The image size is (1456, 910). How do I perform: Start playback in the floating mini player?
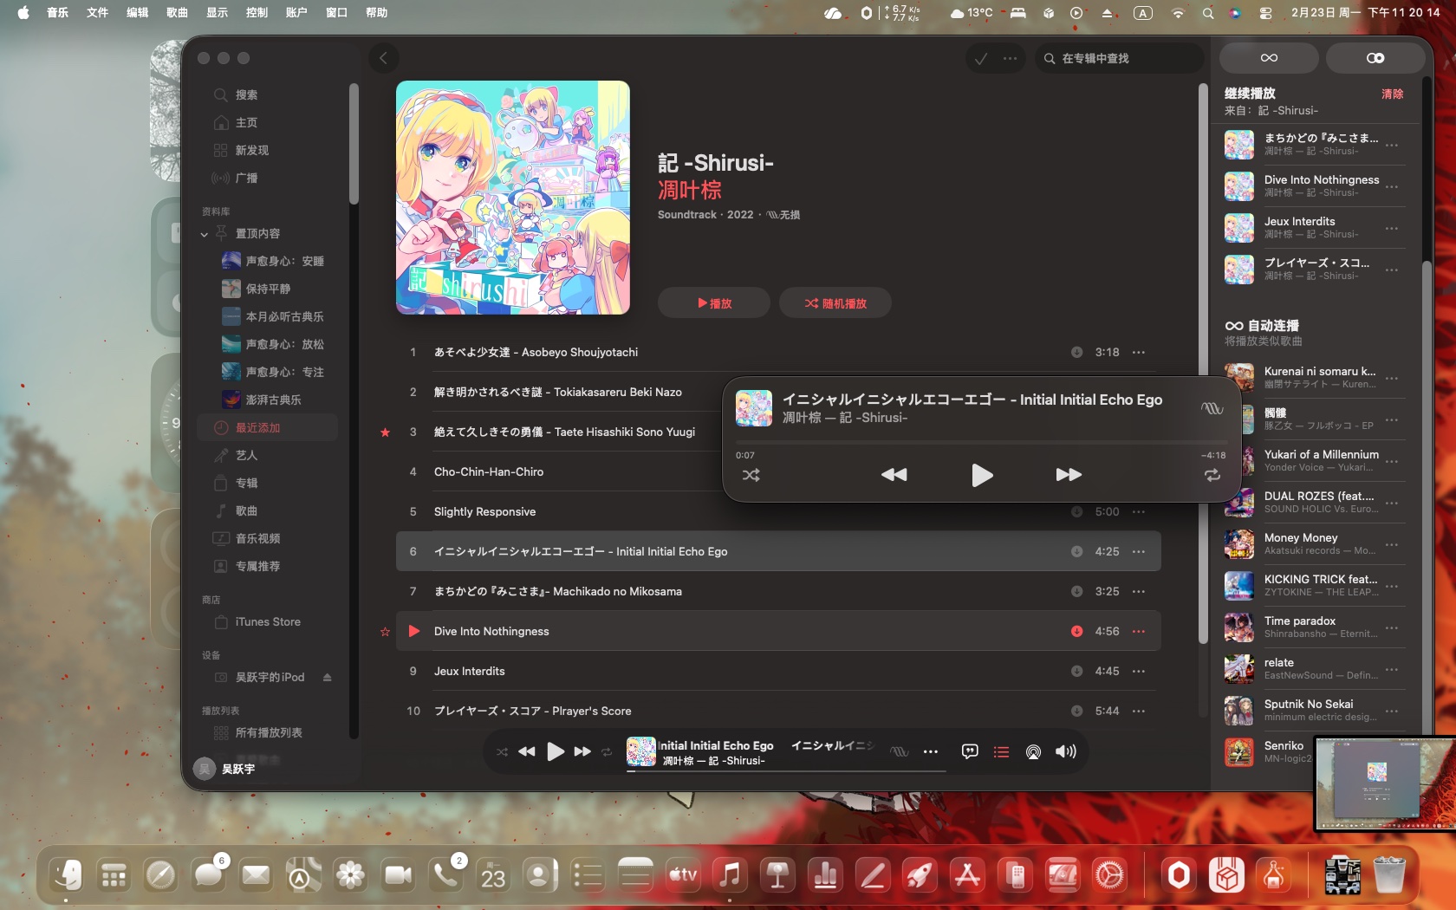point(982,475)
